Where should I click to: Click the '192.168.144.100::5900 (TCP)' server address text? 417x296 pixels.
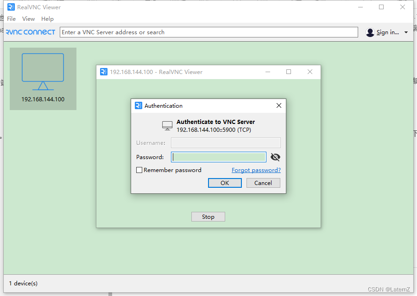coord(214,130)
